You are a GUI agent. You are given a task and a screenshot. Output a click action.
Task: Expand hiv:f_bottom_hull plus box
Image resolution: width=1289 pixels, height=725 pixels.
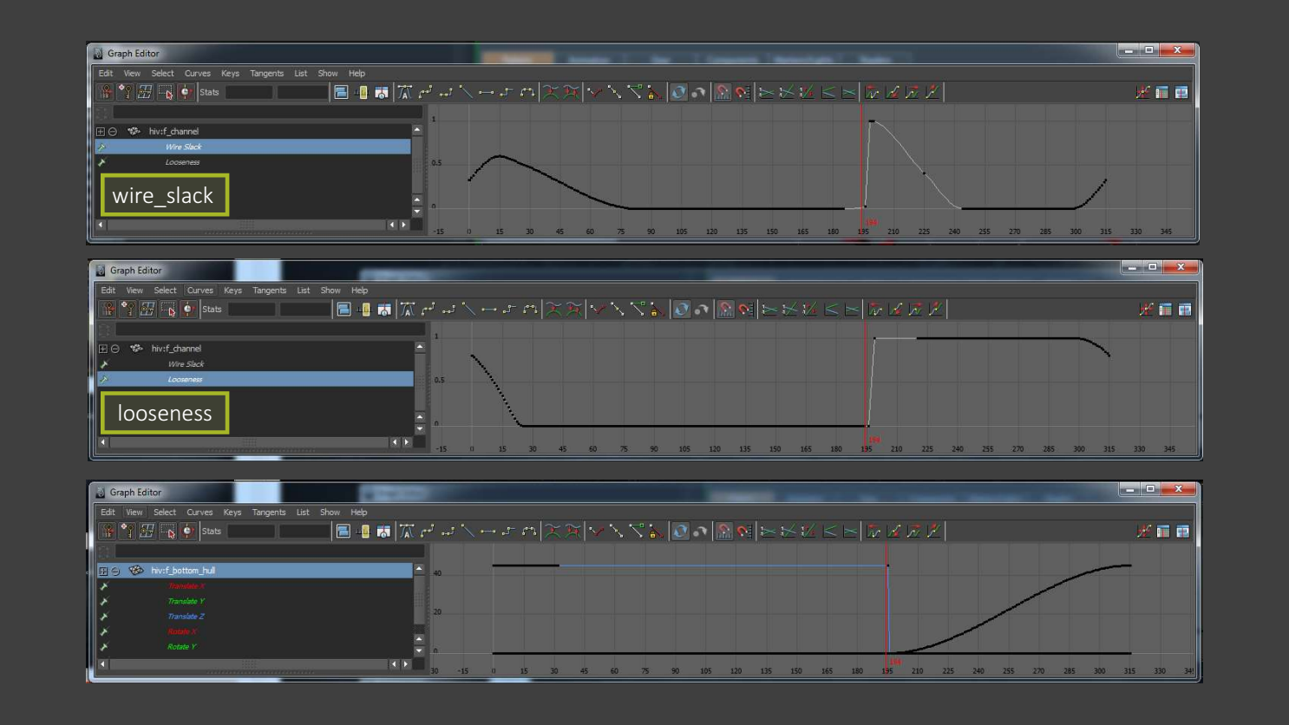click(103, 571)
